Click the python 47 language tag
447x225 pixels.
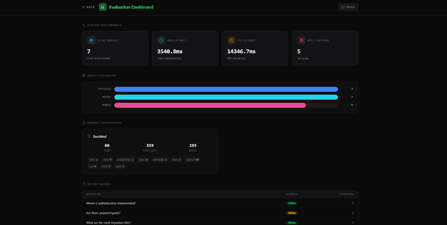click(193, 160)
